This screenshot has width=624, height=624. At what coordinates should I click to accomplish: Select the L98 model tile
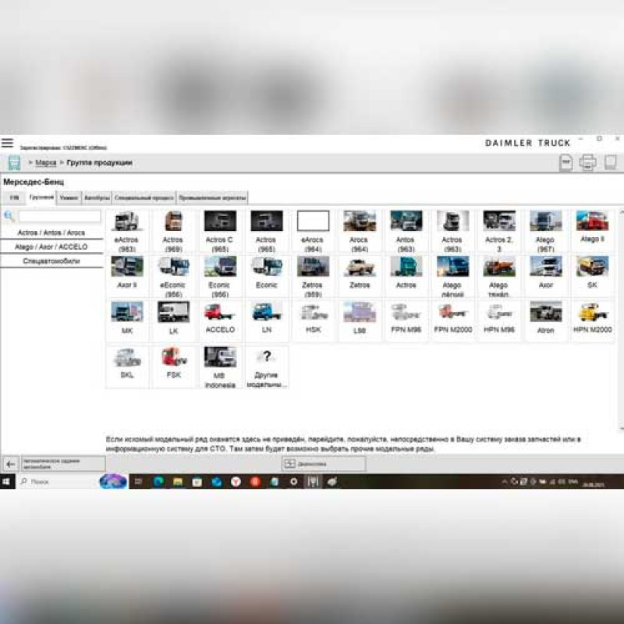click(x=360, y=321)
